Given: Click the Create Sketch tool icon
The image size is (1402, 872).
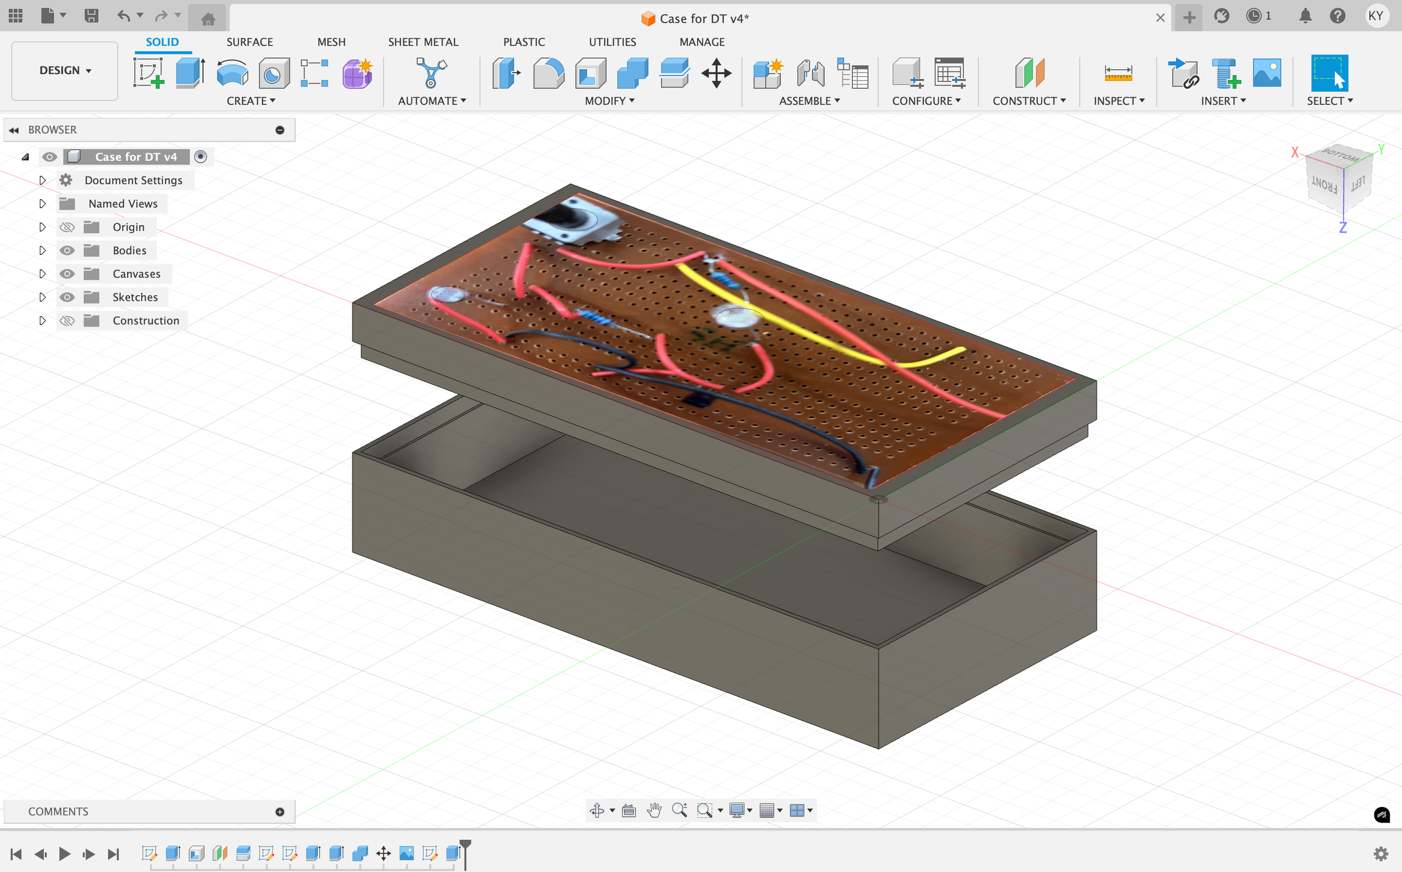Looking at the screenshot, I should point(148,74).
